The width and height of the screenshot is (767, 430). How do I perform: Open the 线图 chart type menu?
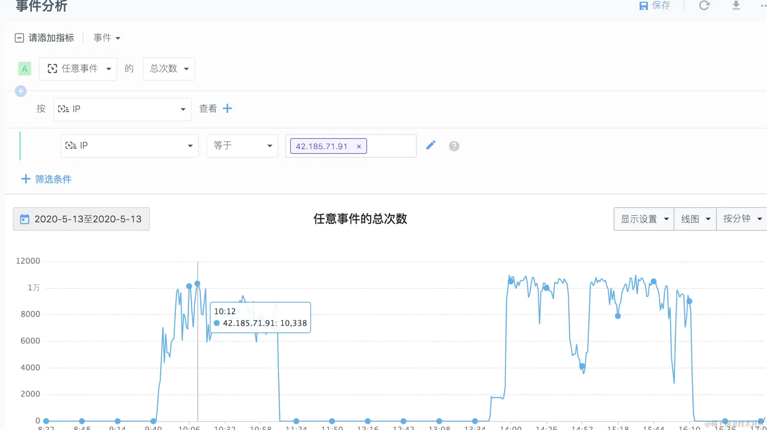click(x=695, y=219)
